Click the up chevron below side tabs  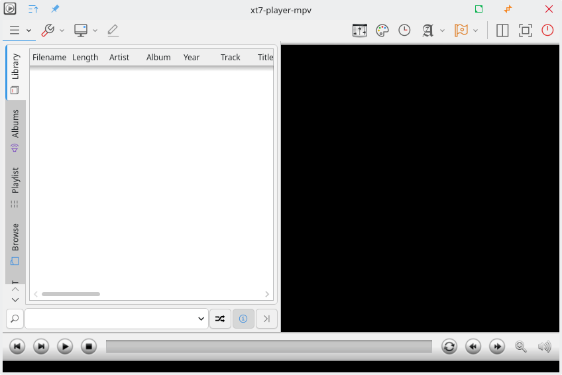coord(15,290)
